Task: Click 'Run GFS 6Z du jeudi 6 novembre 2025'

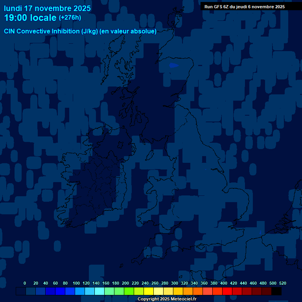Action: click(245, 7)
